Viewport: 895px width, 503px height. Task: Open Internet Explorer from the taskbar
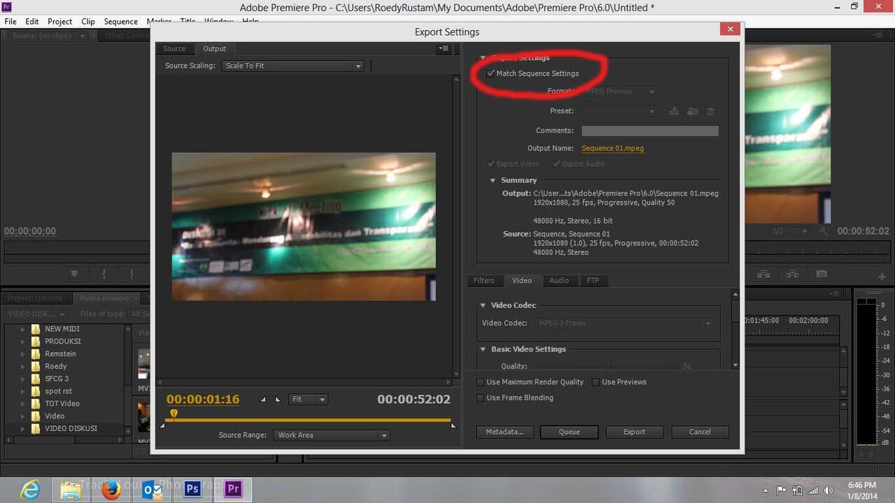30,490
